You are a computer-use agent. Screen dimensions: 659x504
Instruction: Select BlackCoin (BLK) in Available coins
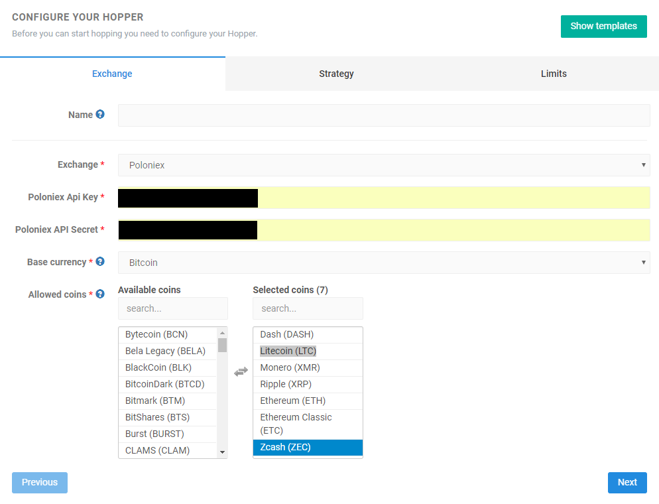pos(168,368)
